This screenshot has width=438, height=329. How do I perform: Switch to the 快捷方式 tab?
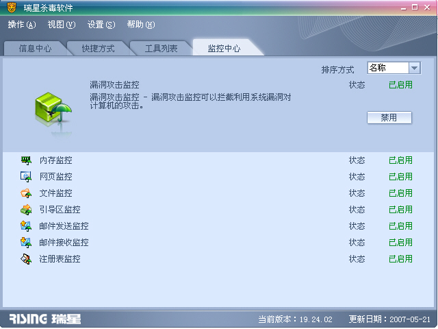pyautogui.click(x=98, y=49)
